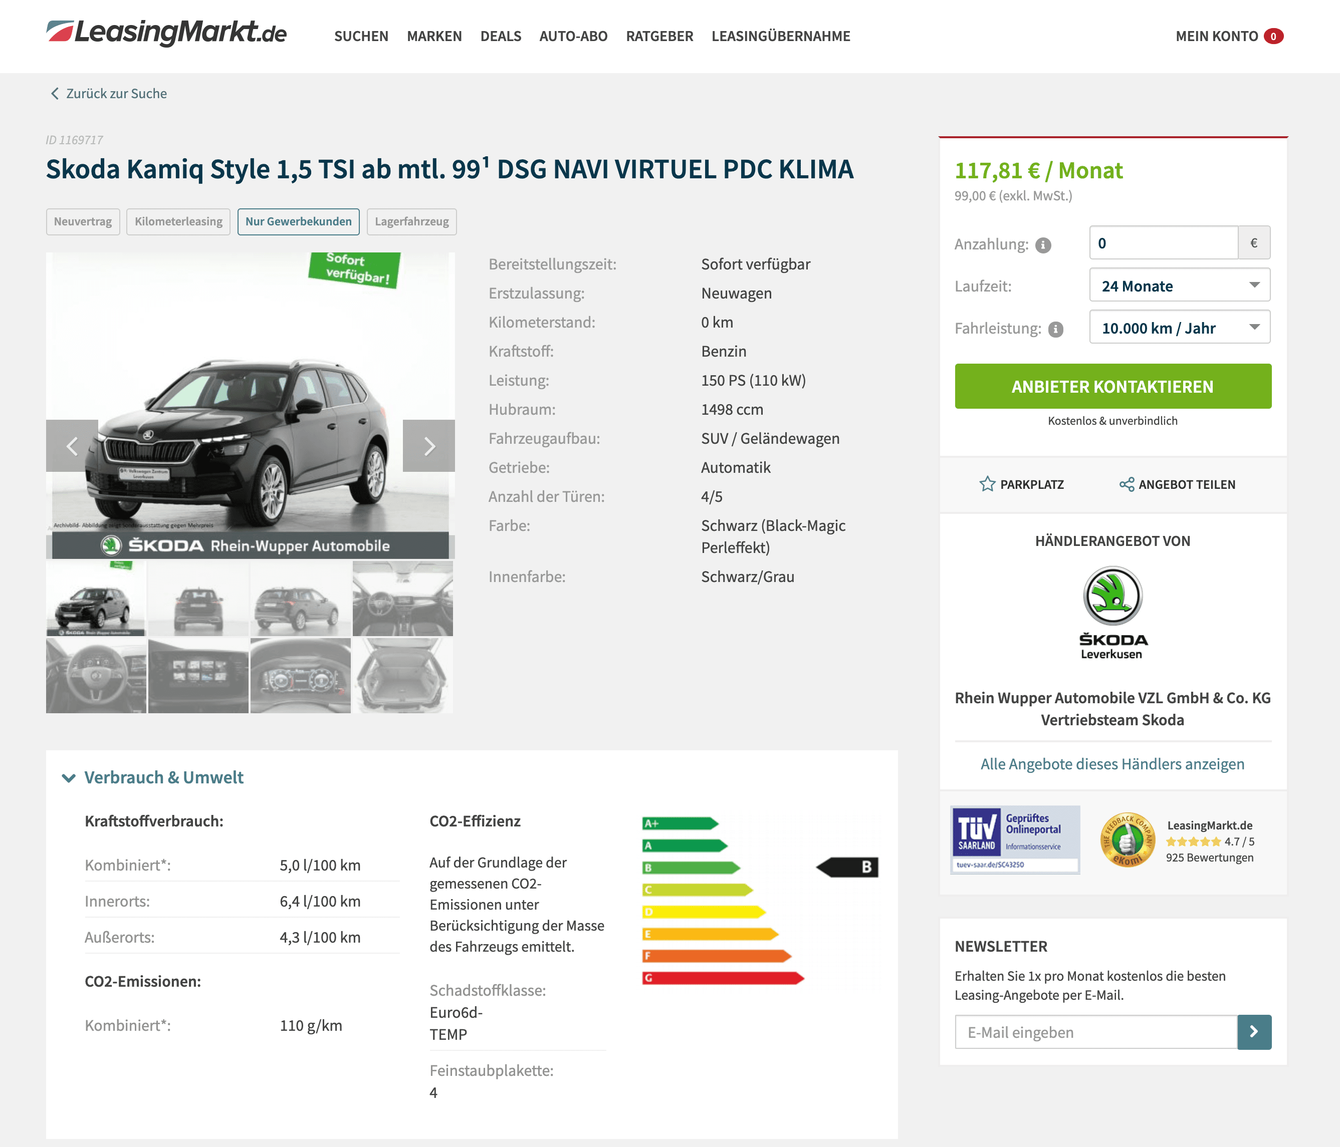This screenshot has width=1340, height=1147.
Task: Click the Skoda Kamiq Style listing title
Action: [450, 169]
